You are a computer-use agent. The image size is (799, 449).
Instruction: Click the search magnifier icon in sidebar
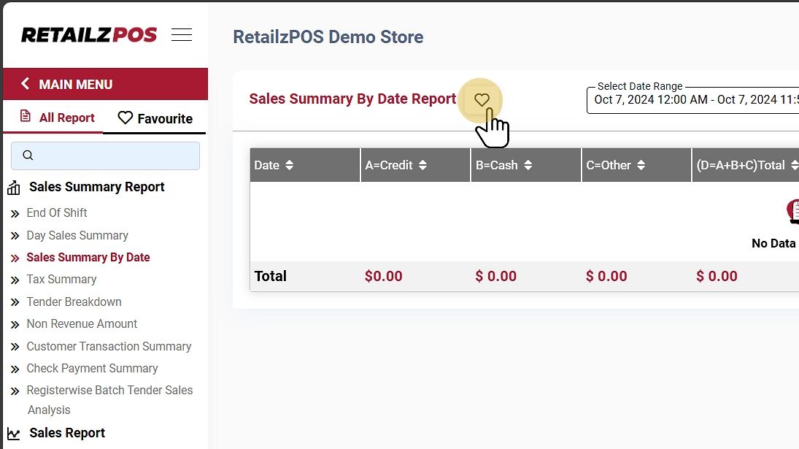point(28,156)
